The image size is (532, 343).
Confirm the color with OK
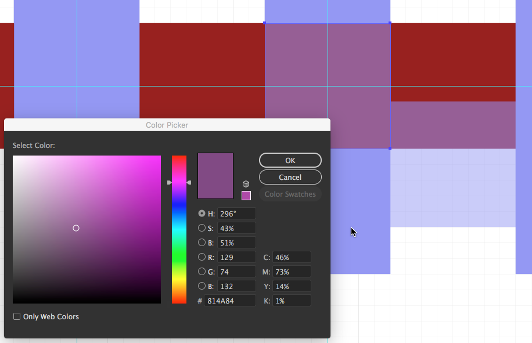click(290, 160)
